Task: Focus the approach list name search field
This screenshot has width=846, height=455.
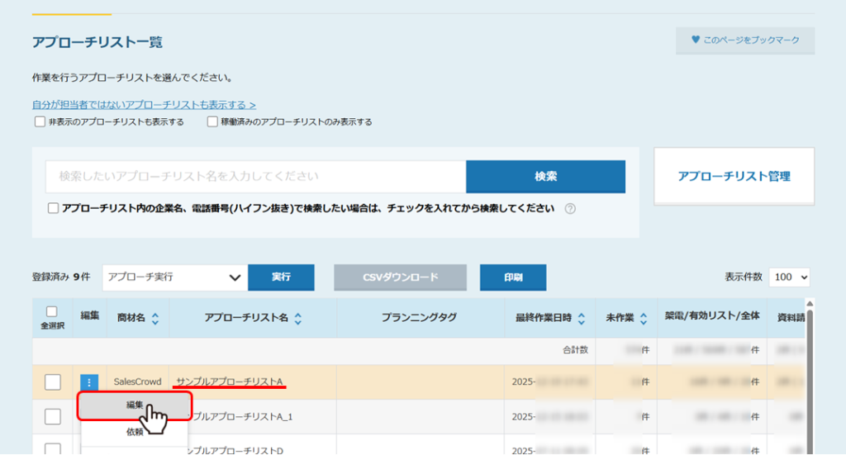Action: [x=255, y=177]
